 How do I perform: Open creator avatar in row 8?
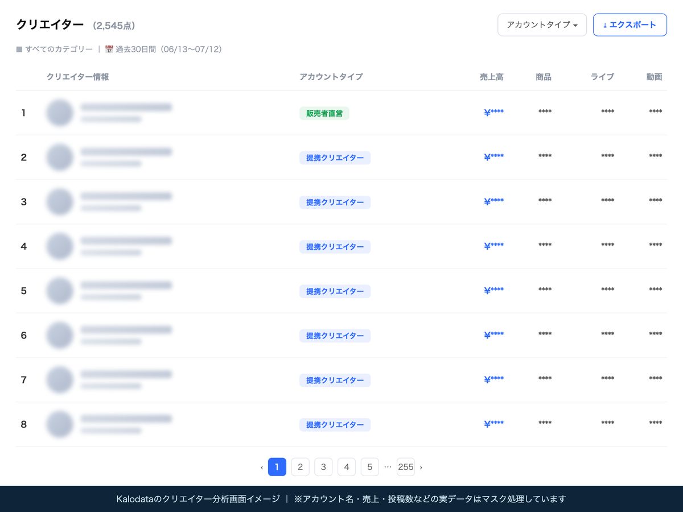(60, 424)
